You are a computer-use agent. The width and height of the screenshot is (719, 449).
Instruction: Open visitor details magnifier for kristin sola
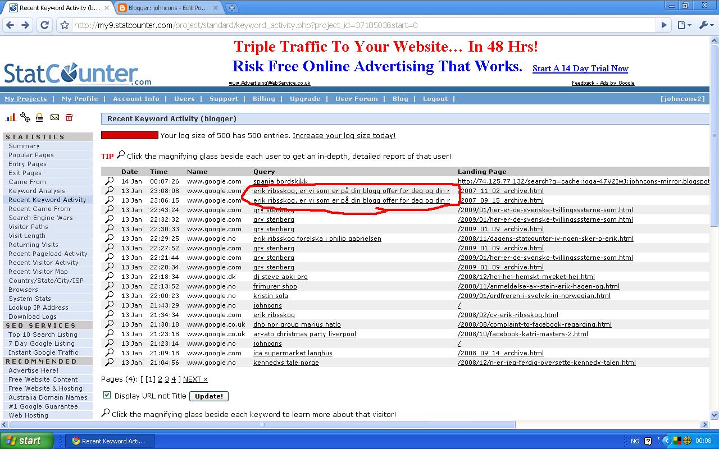(110, 296)
